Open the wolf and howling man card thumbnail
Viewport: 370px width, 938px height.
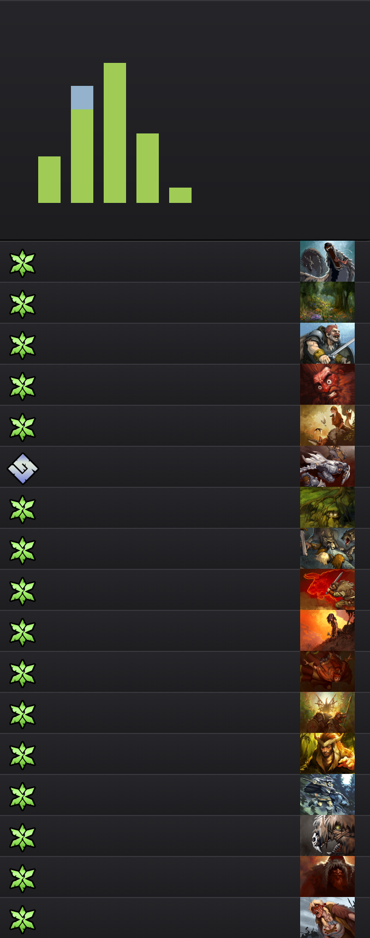pos(327,261)
